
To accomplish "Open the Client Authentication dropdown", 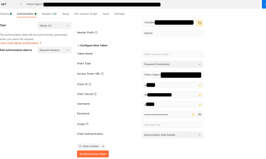I will 173,135.
